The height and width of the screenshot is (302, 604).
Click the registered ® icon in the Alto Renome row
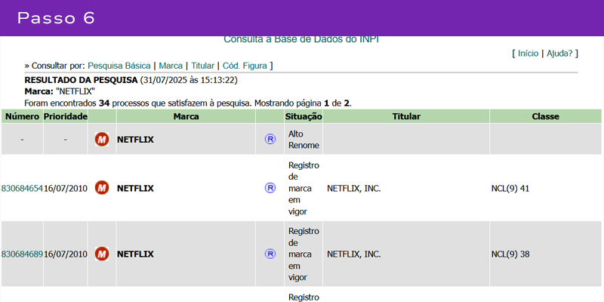click(x=270, y=140)
